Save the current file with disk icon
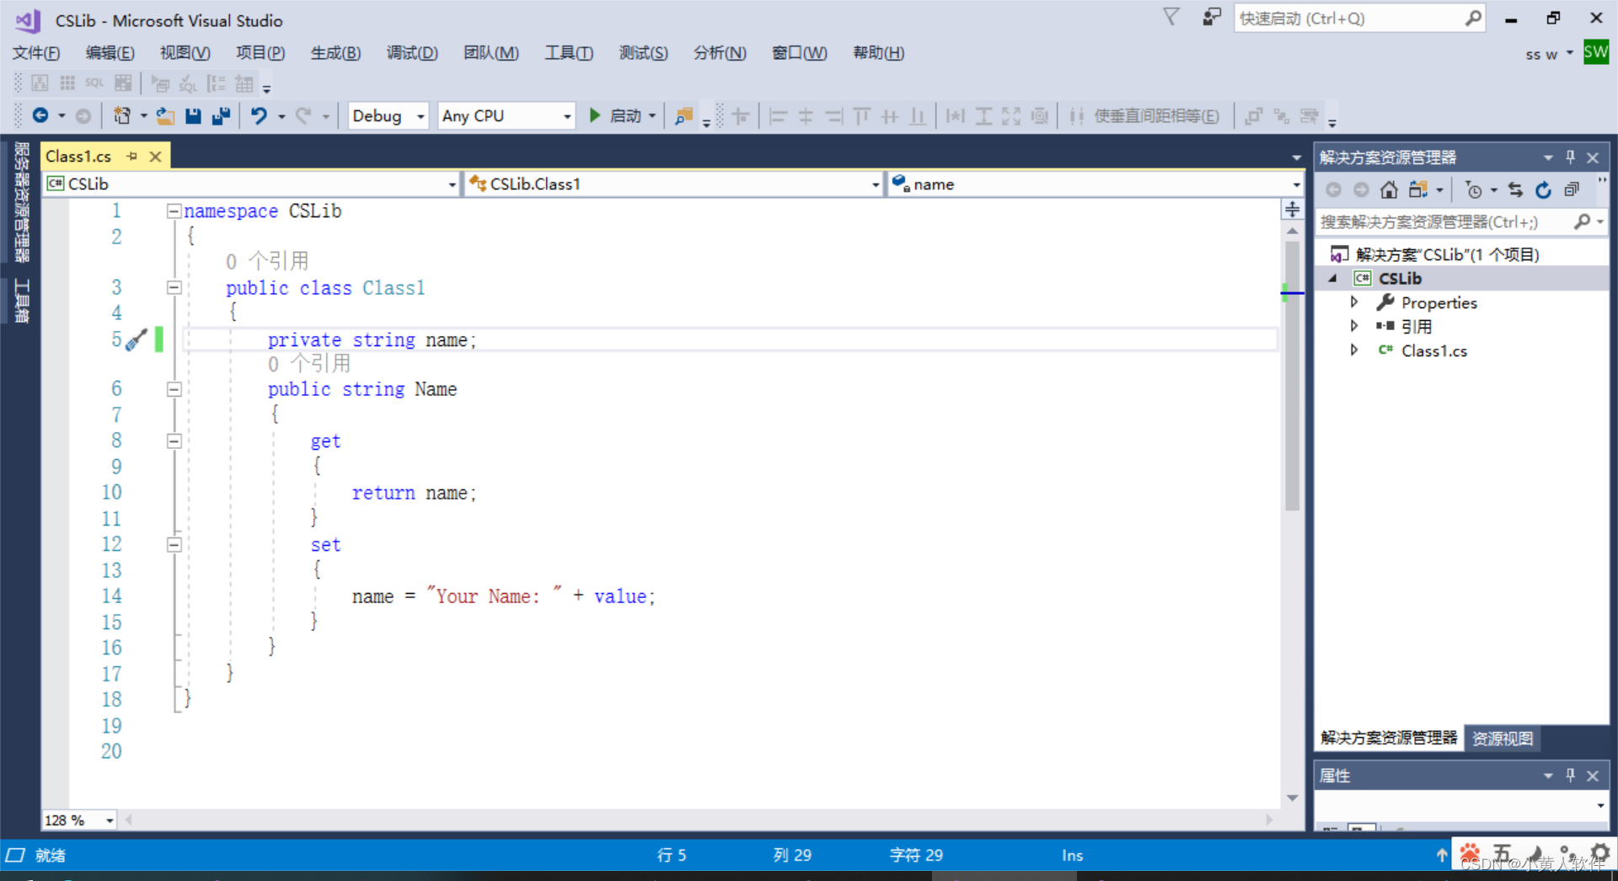Screen dimensions: 1618x881 tap(193, 115)
